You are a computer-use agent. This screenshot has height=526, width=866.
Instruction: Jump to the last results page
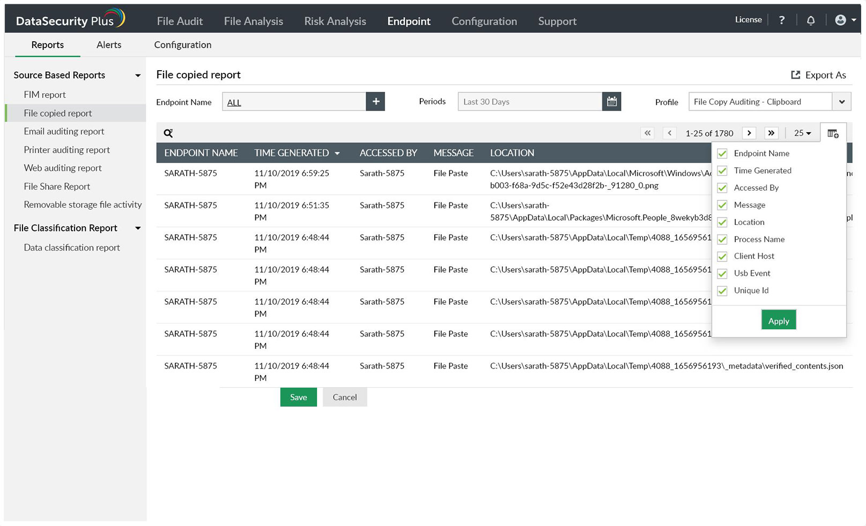click(x=771, y=133)
